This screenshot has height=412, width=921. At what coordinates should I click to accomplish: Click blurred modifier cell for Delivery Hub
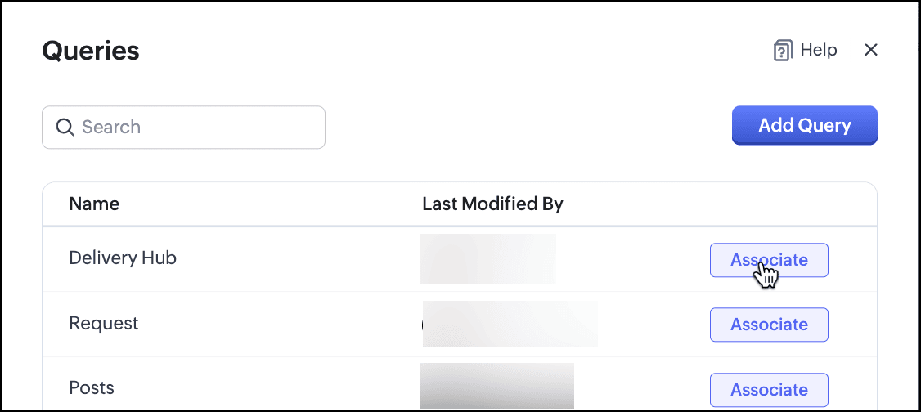(488, 259)
